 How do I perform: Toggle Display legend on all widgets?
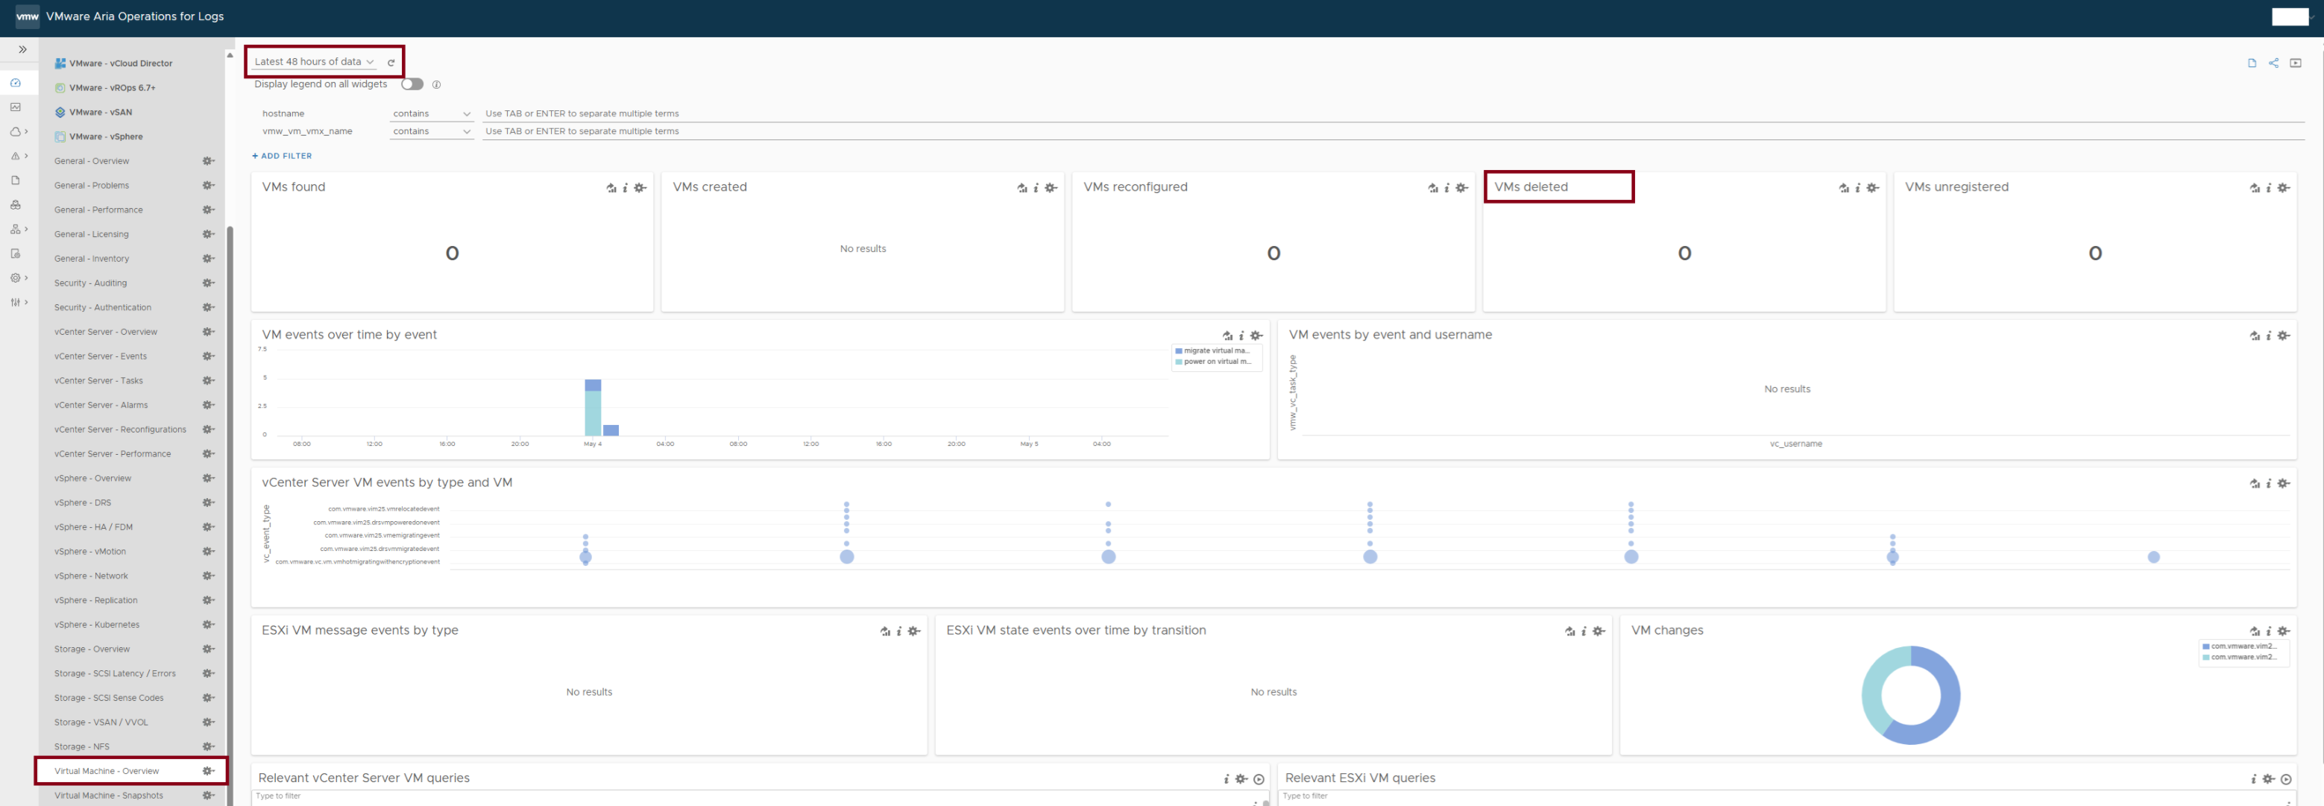(412, 85)
